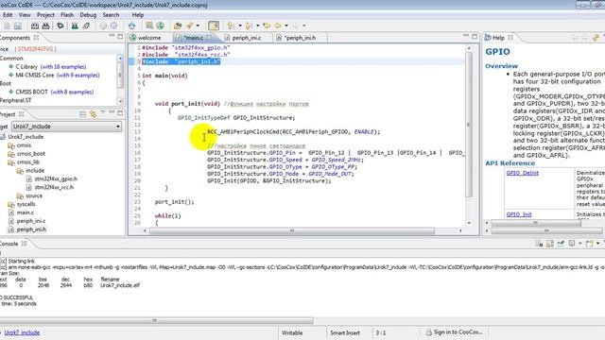Open the View menu

click(x=25, y=15)
